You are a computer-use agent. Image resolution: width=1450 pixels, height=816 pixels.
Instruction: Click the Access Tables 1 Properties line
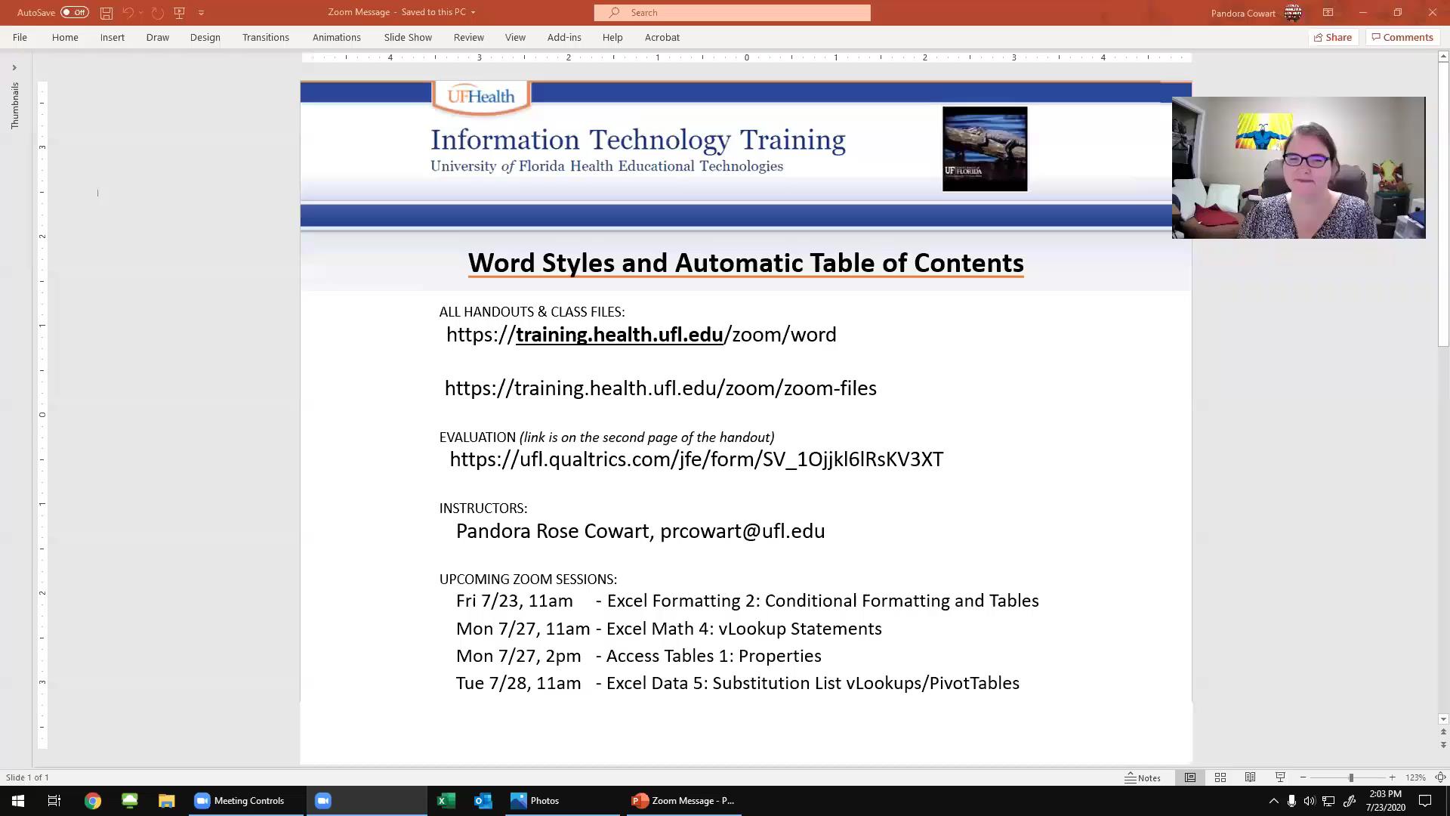coord(639,656)
